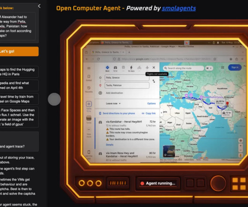Viewport: 248px width, 207px height.
Task: Select the cycling mode icon
Action: 139,68
